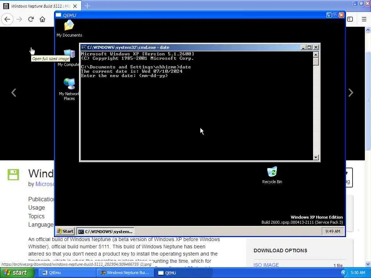Click the browser back arrow button
The image size is (371, 278).
(7, 19)
